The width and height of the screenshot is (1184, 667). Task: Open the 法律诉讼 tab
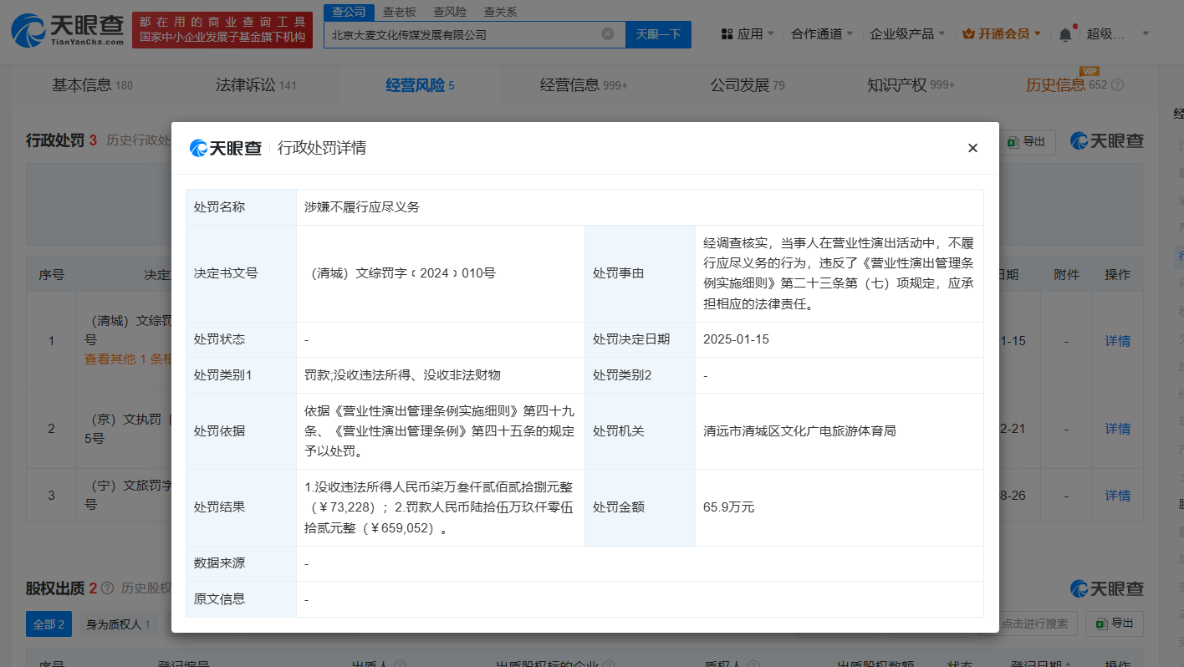(255, 85)
